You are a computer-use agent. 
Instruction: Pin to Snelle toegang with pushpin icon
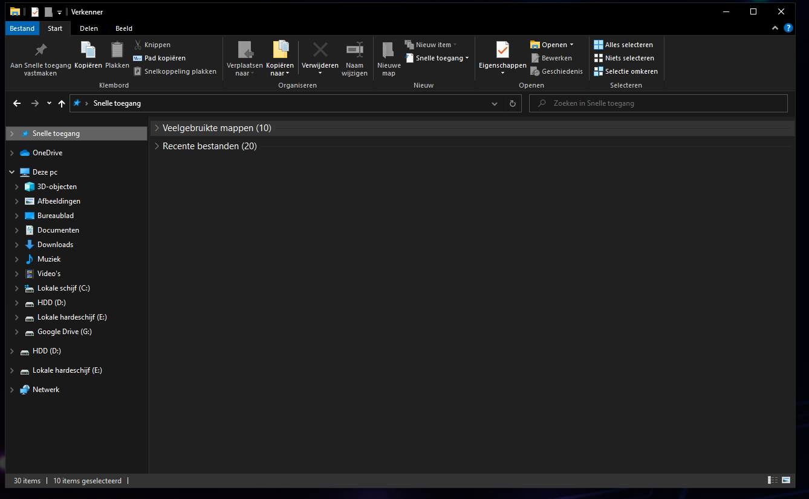pyautogui.click(x=41, y=50)
